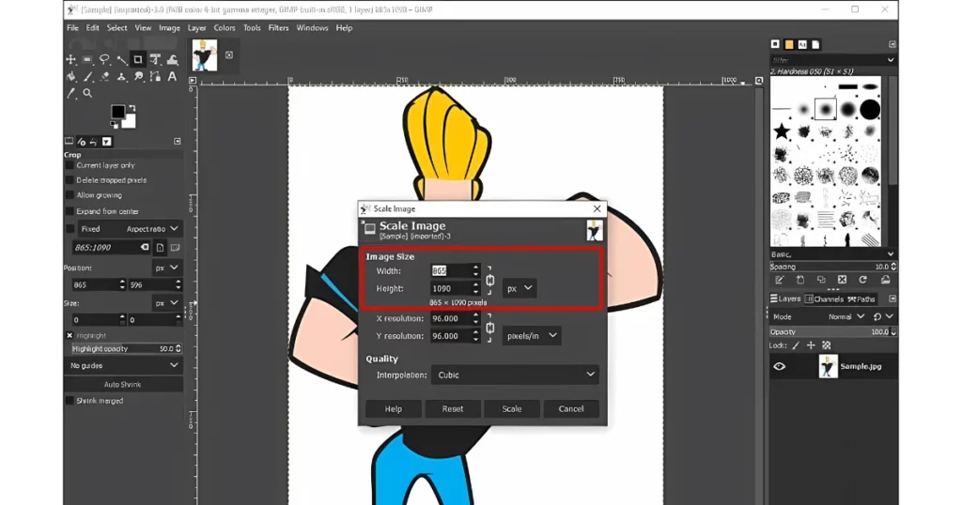Screen dimensions: 962x505
Task: Switch to the Paths tab
Action: coord(861,299)
